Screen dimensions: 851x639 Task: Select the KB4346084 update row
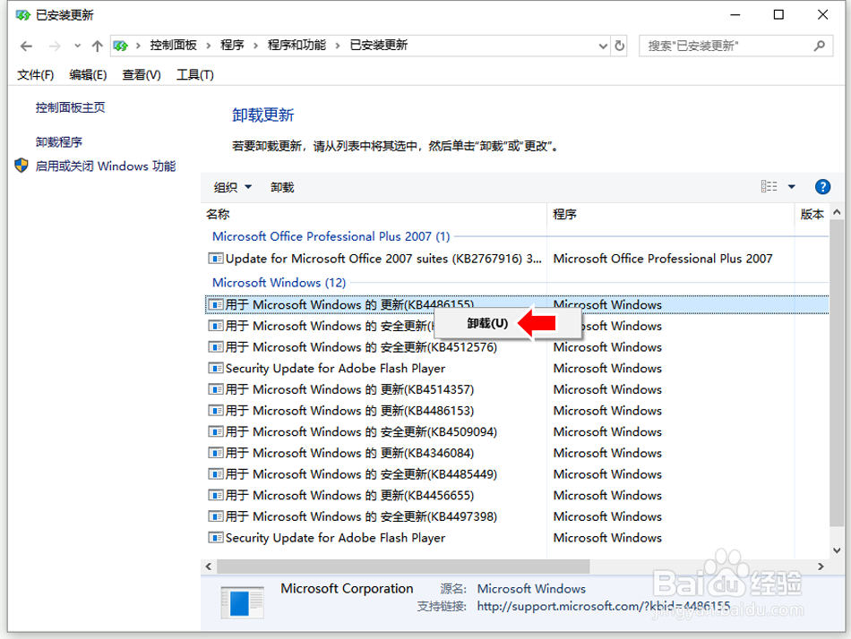(517, 453)
